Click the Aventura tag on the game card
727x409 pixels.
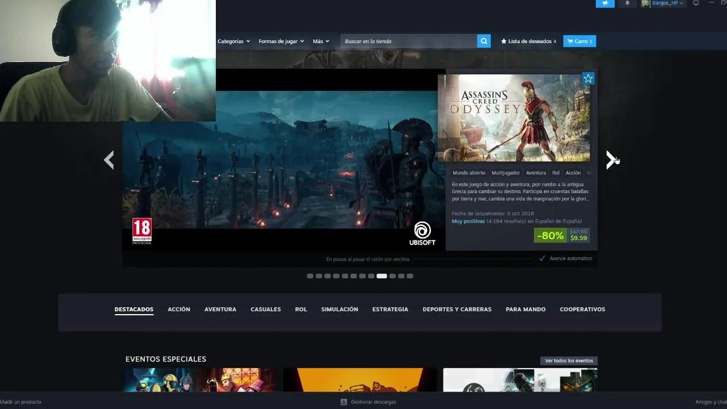tap(536, 173)
